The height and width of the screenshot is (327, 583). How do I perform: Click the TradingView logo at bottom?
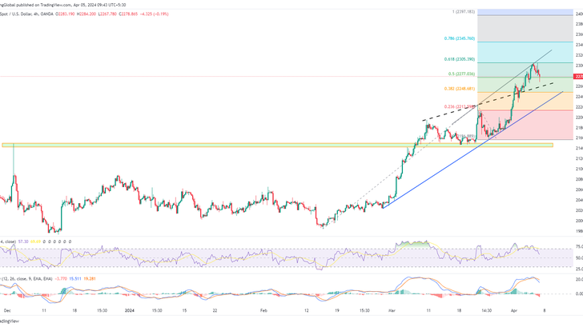tap(10, 321)
